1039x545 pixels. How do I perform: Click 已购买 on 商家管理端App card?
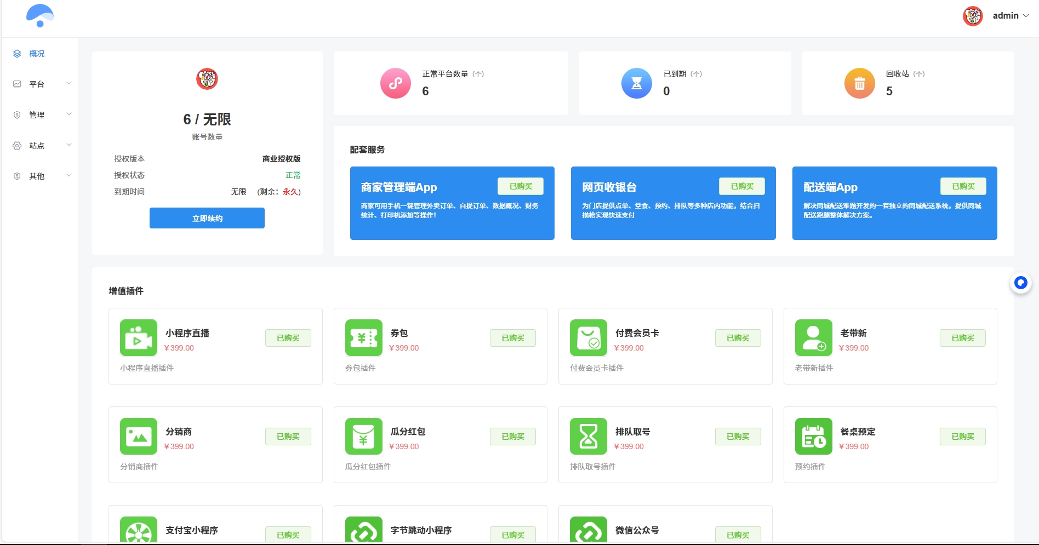521,186
